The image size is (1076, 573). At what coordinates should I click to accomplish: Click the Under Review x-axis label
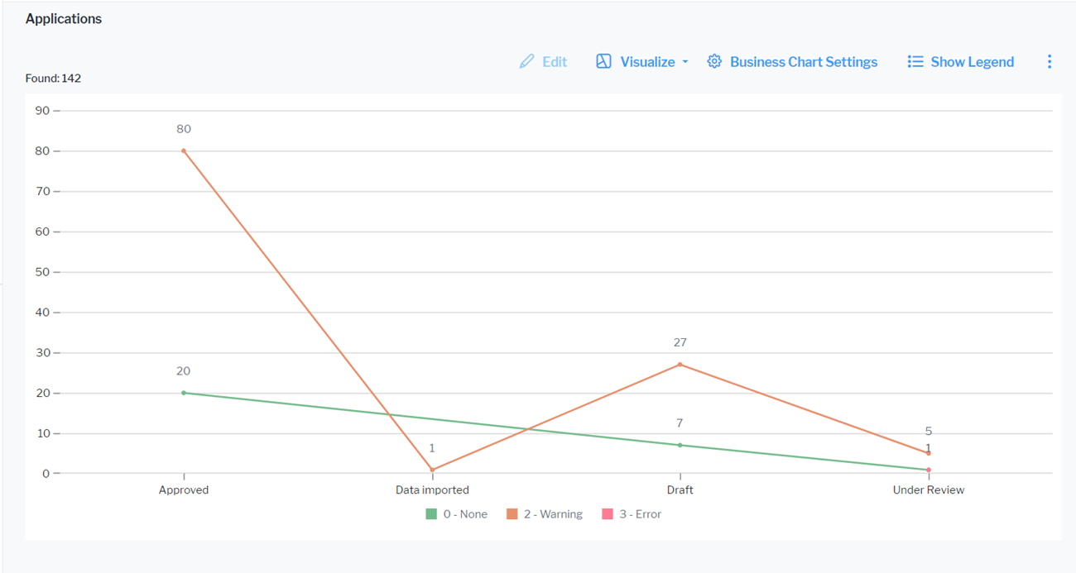(x=928, y=490)
